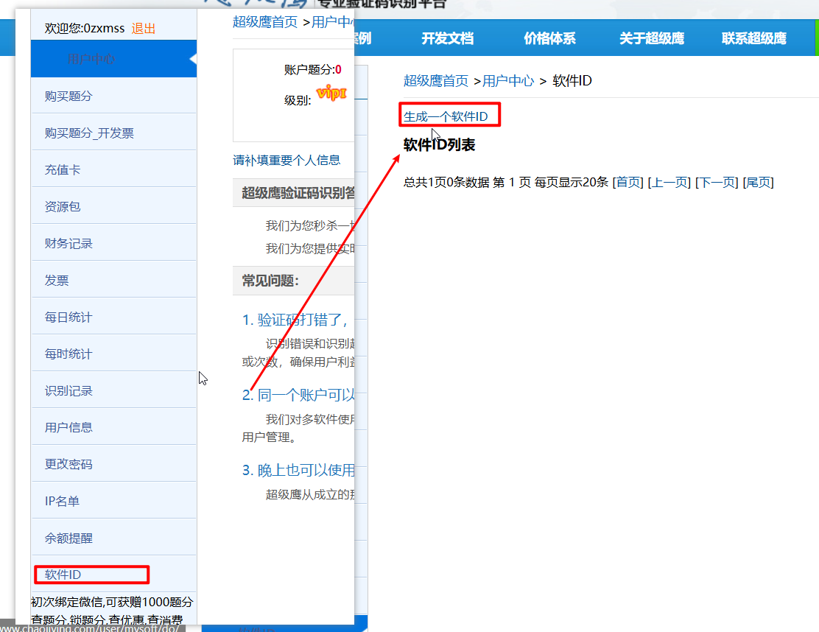Open 开发文档 in top navigation
The image size is (819, 632).
(x=447, y=39)
